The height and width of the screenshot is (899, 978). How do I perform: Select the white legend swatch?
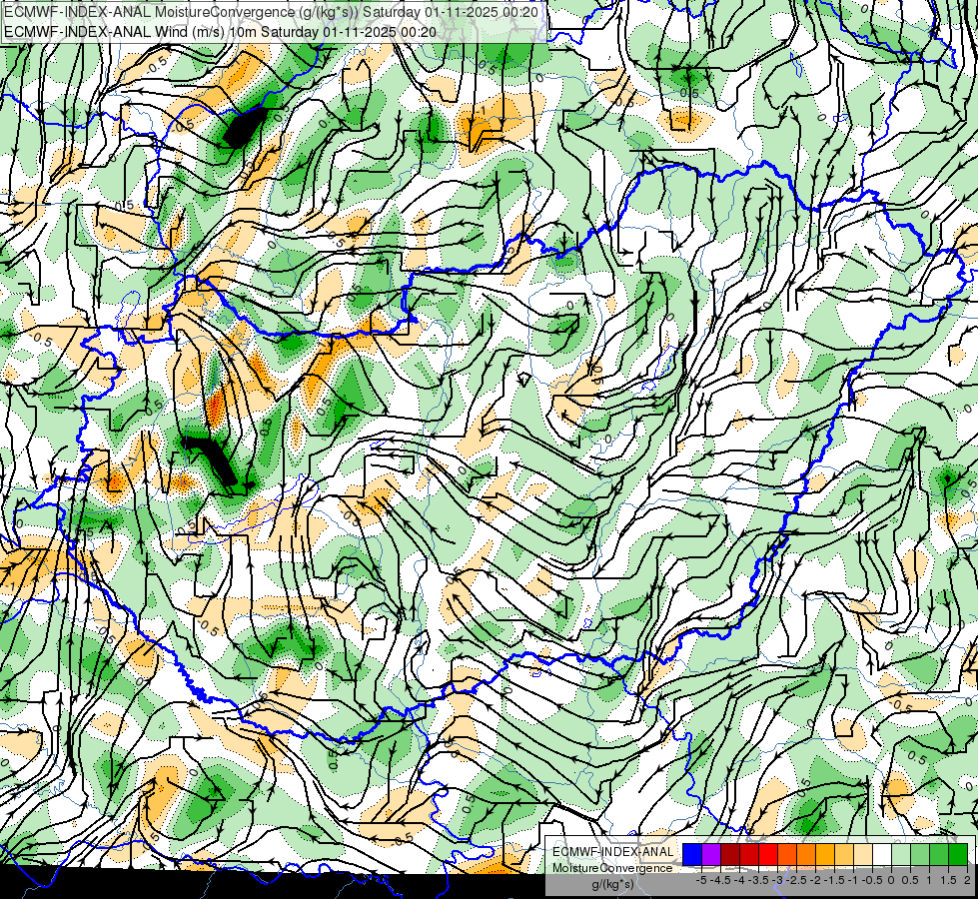click(x=882, y=855)
